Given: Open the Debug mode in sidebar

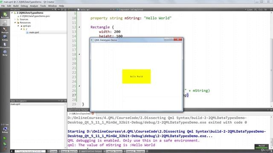Looking at the screenshot, I should point(5,38).
